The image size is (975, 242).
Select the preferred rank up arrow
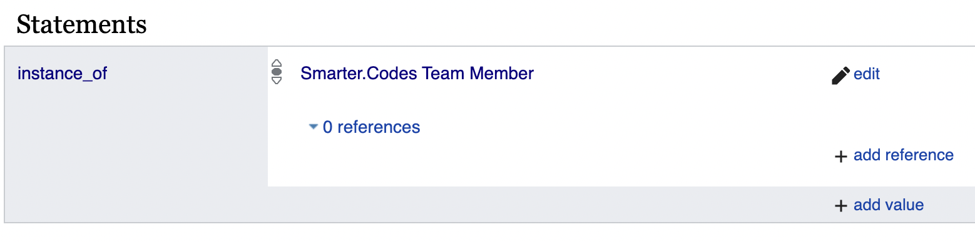pyautogui.click(x=277, y=63)
